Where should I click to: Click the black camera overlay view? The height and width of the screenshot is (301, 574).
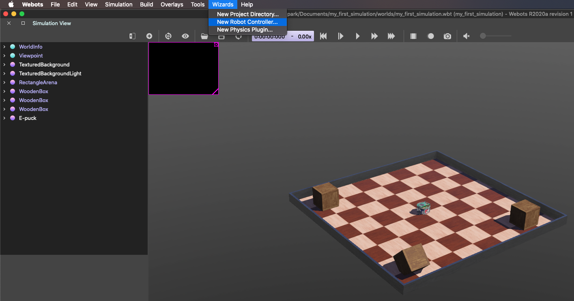(x=183, y=68)
